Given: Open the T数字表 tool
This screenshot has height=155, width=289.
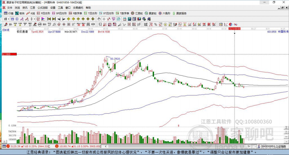Looking at the screenshot, I should pos(122,13).
